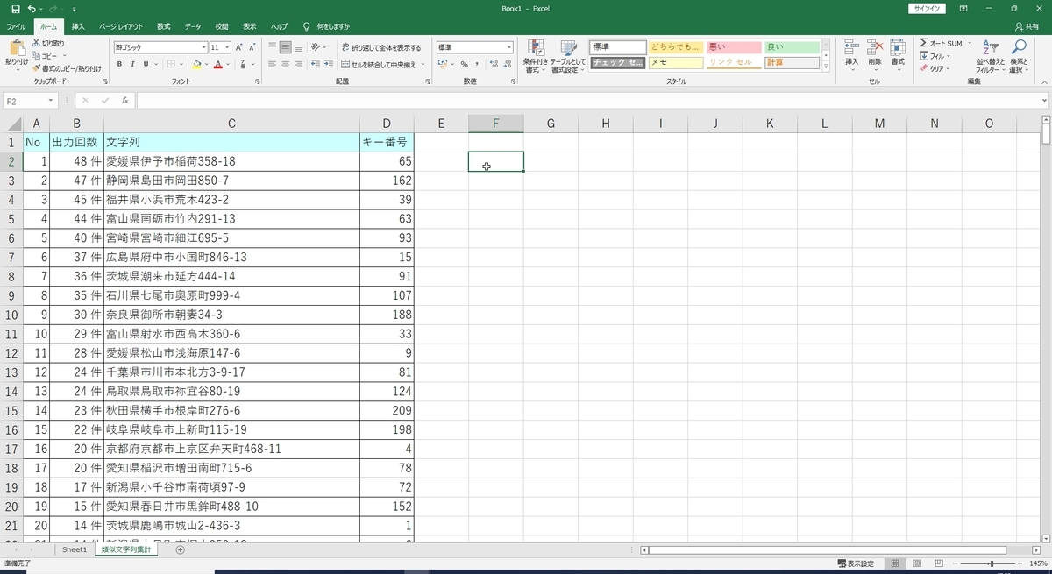This screenshot has width=1052, height=574.
Task: Right-align the cell contents
Action: [299, 64]
